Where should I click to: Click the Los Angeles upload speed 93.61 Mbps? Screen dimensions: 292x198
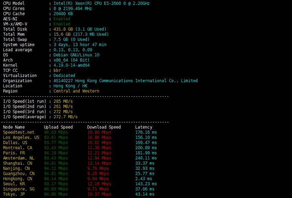coord(56,137)
